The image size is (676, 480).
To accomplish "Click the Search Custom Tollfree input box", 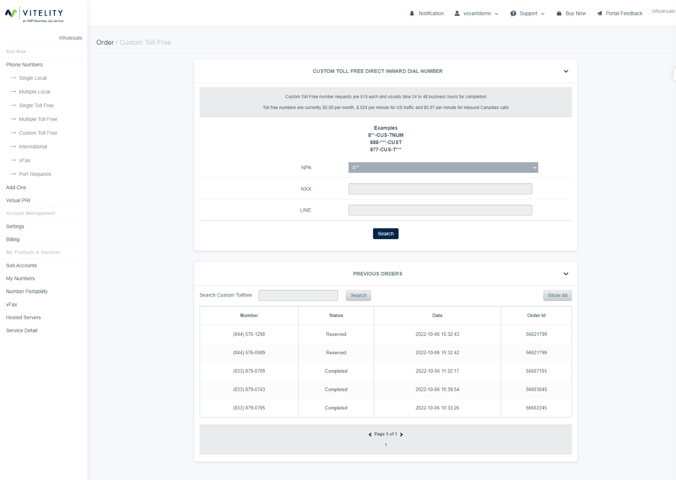I will click(298, 295).
